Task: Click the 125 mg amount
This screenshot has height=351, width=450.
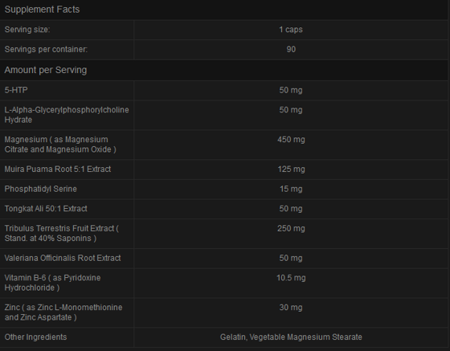Action: (x=291, y=169)
